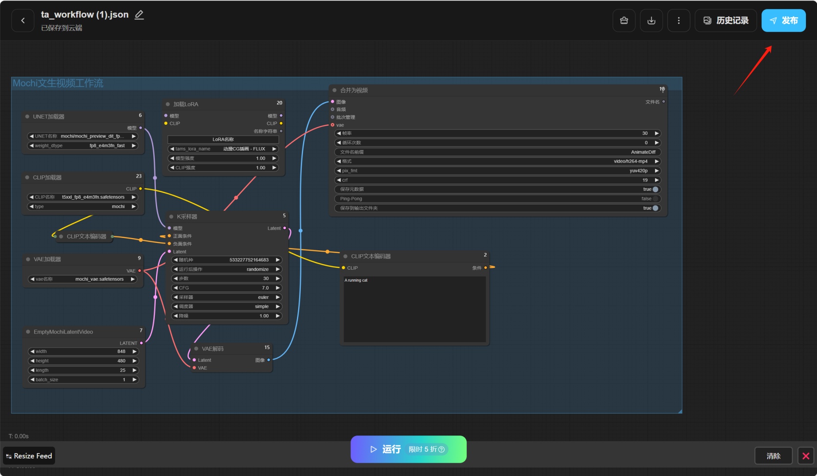This screenshot has height=476, width=817.
Task: Toggle Ping-Pong switch in 合并为视频 node
Action: click(656, 199)
